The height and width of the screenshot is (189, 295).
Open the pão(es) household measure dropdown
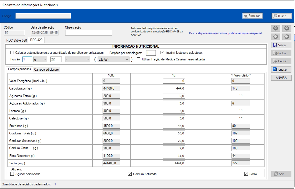(113, 59)
